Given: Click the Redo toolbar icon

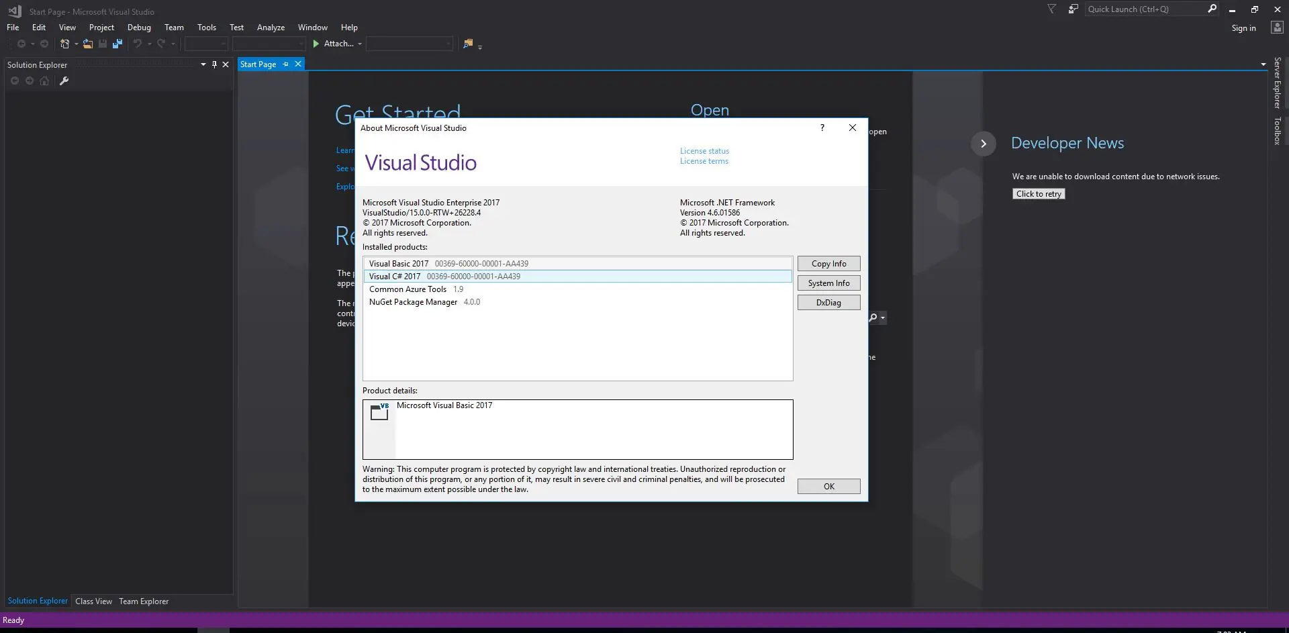Looking at the screenshot, I should coord(161,44).
